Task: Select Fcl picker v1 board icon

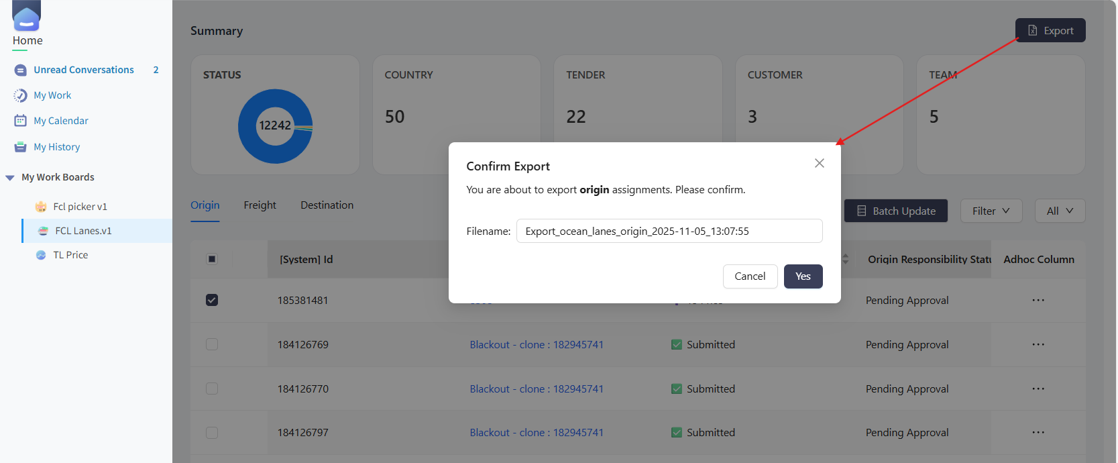Action: pos(41,207)
